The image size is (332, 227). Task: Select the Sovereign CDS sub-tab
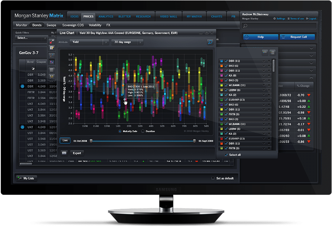[x=73, y=25]
